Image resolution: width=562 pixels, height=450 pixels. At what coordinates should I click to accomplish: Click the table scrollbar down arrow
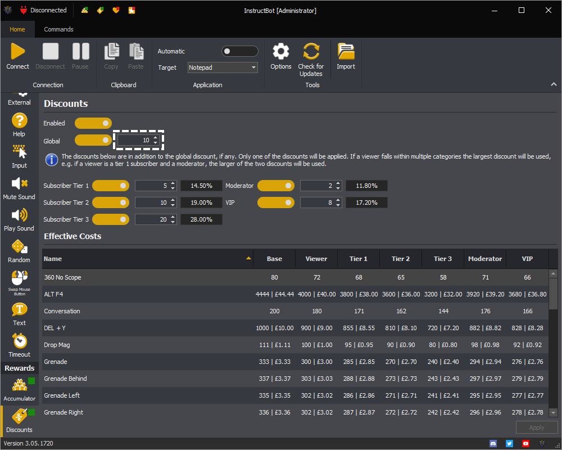[554, 413]
